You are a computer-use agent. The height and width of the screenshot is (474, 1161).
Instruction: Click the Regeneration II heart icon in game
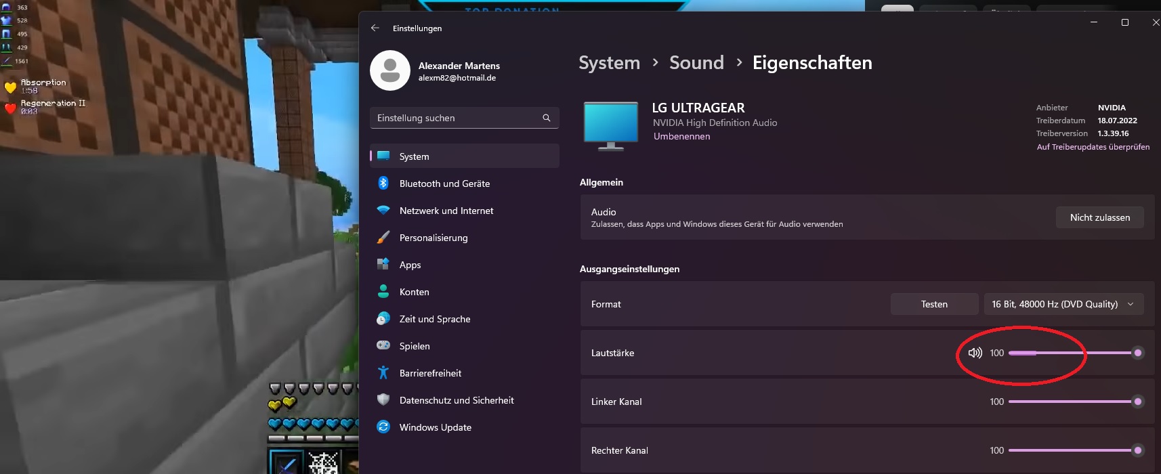pyautogui.click(x=10, y=108)
